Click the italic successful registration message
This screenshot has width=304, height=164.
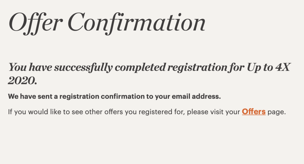pyautogui.click(x=149, y=68)
